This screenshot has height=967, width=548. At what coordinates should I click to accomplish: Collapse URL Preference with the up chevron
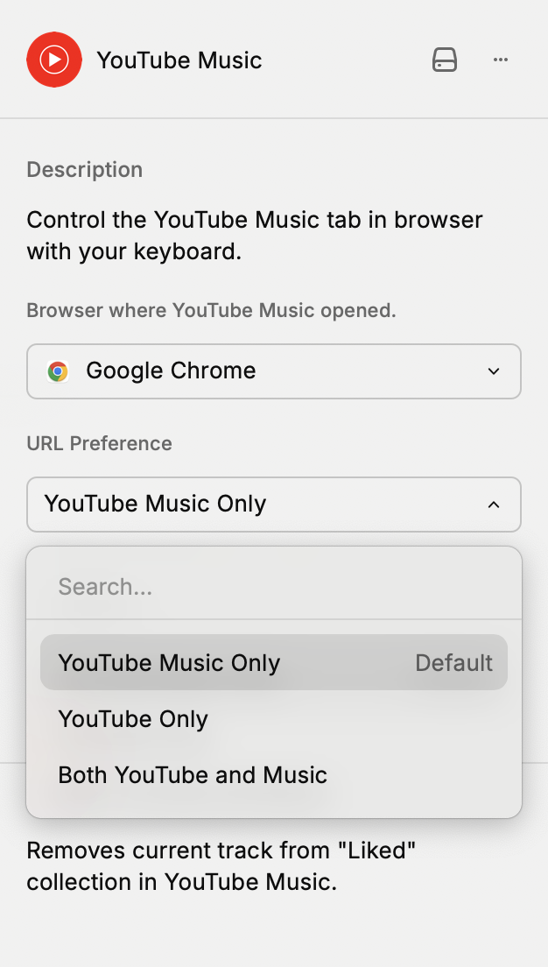pyautogui.click(x=494, y=505)
